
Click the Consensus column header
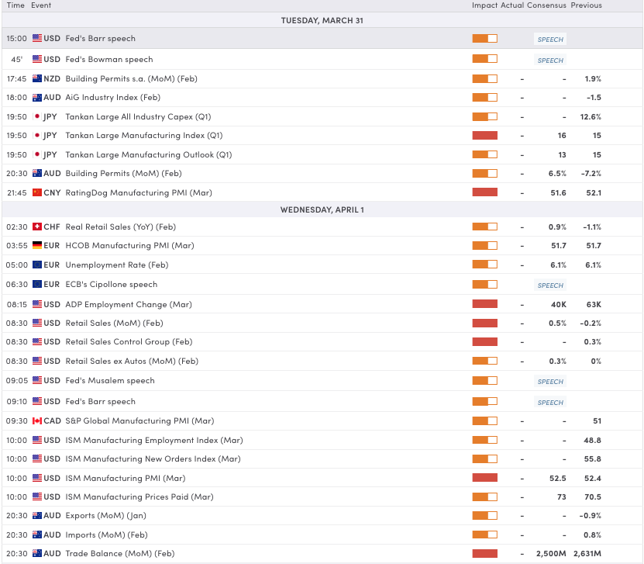[x=546, y=5]
